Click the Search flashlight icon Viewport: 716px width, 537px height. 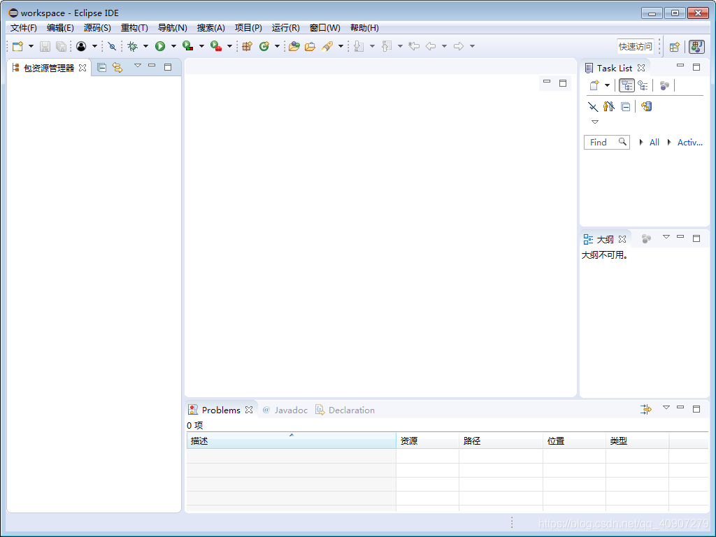327,46
